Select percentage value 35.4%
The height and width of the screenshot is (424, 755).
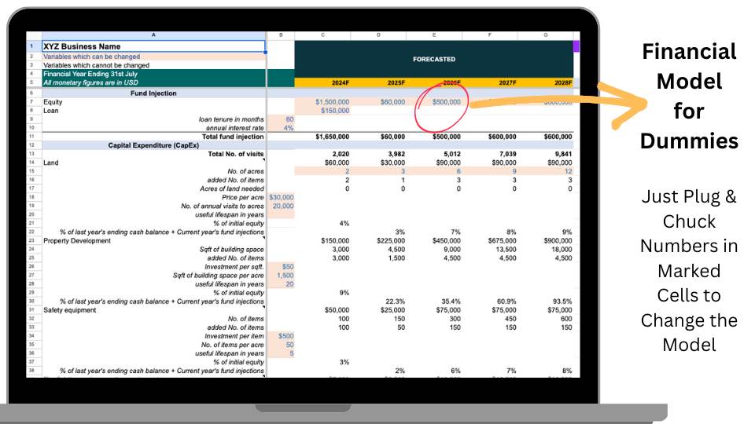[451, 302]
